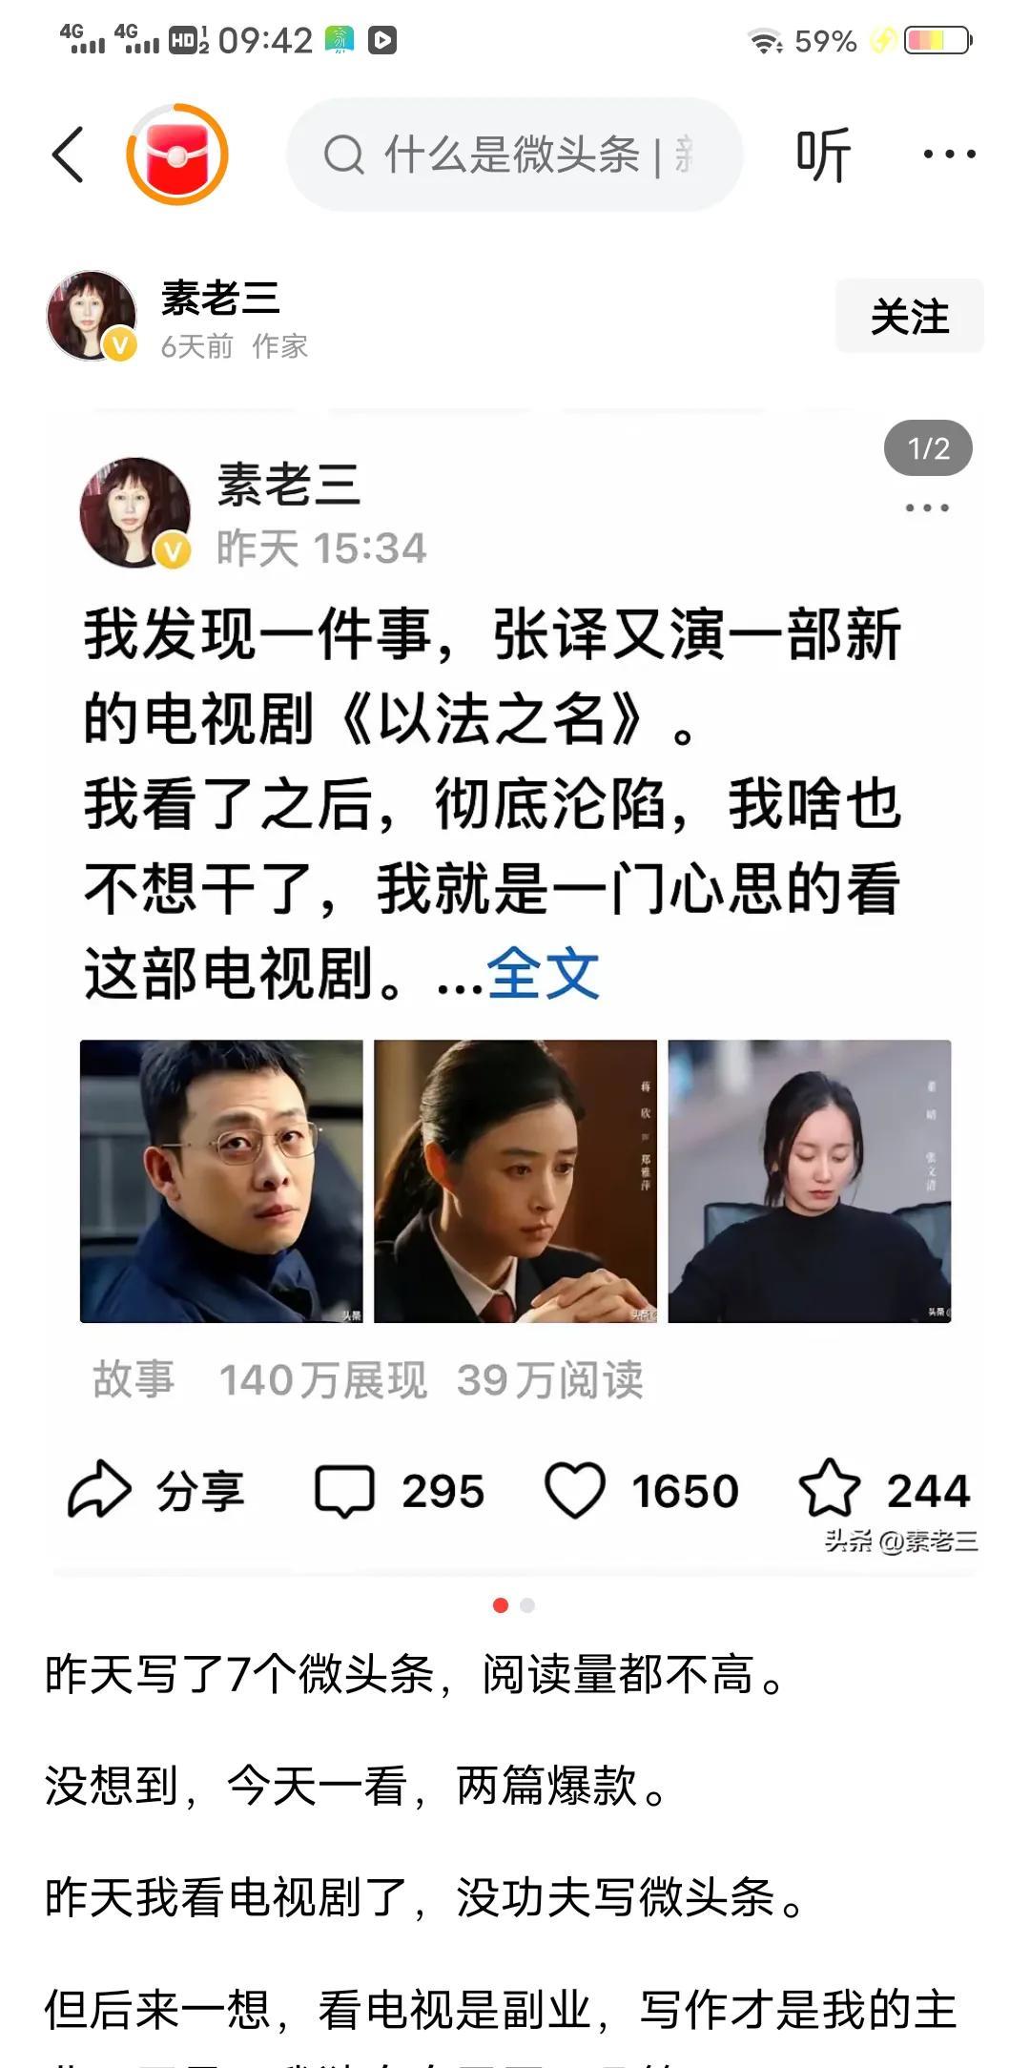Open the top-right three-dot menu
Viewport: 1030px width, 2068px height.
[x=950, y=154]
